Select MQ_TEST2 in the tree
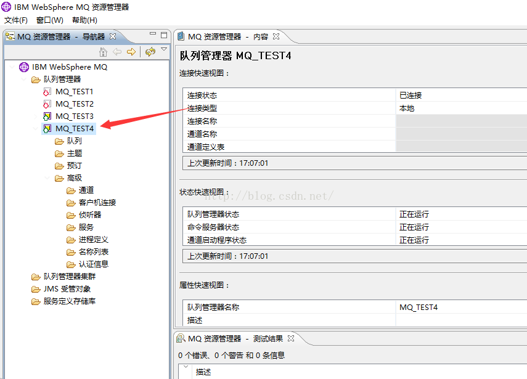The height and width of the screenshot is (379, 527). (75, 104)
